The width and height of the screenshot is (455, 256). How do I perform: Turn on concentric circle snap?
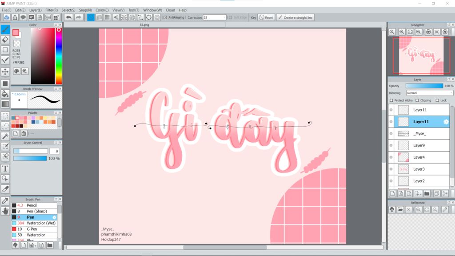pyautogui.click(x=132, y=17)
